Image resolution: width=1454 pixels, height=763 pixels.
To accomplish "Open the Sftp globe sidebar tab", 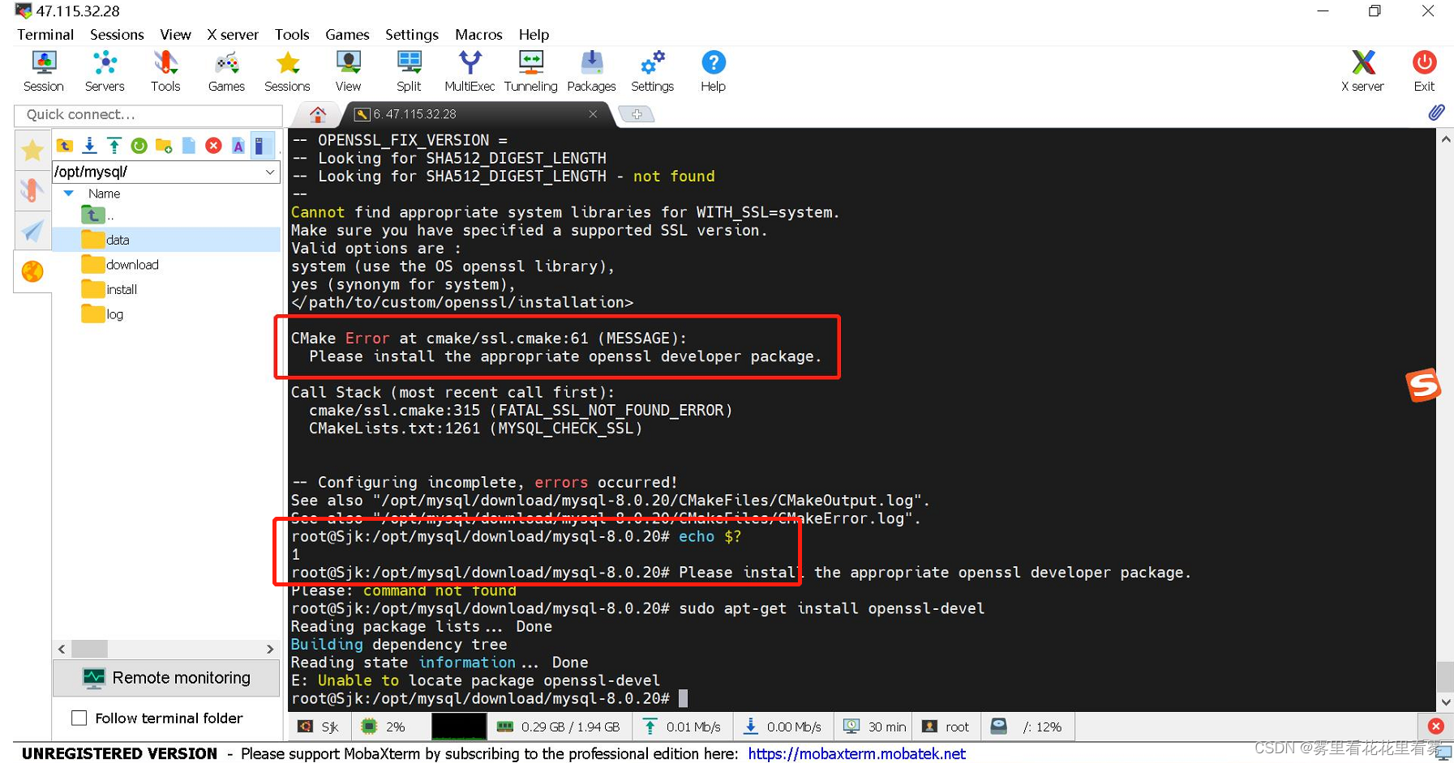I will pos(32,271).
